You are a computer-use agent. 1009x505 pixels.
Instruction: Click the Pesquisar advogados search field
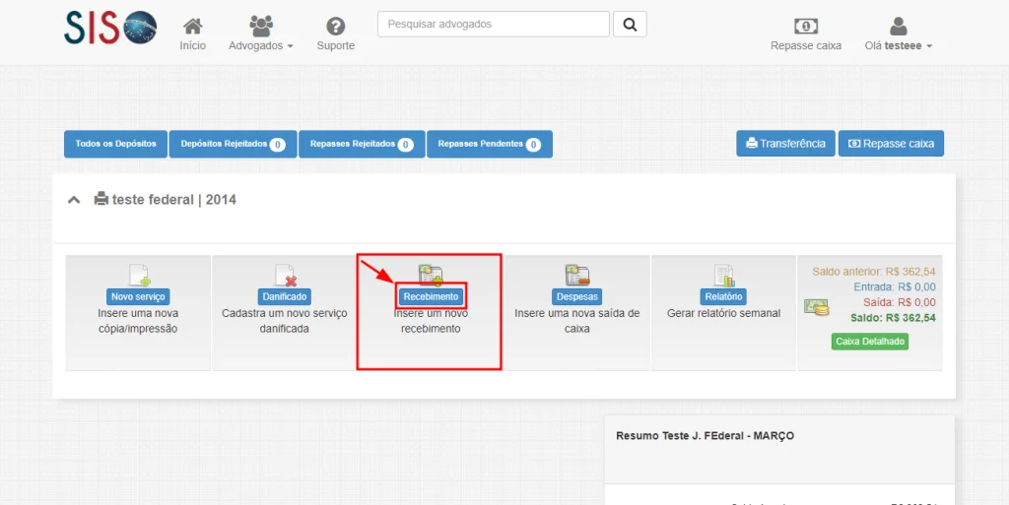coord(494,25)
